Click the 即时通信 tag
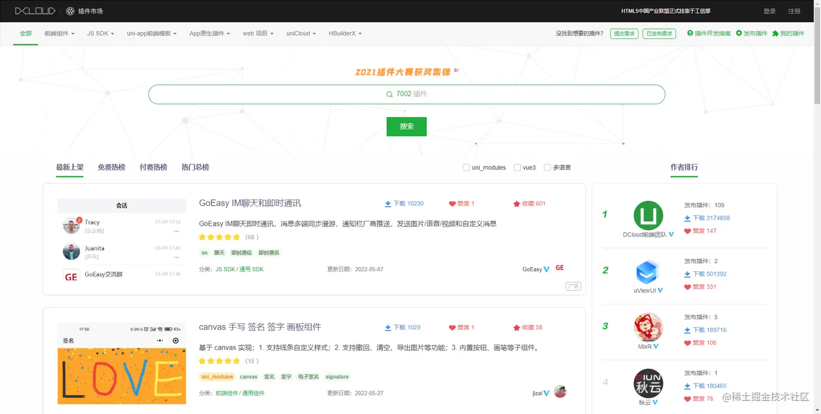The width and height of the screenshot is (821, 414). click(241, 253)
